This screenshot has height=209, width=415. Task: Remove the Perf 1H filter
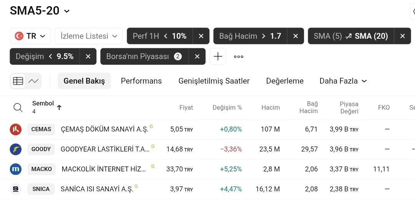point(201,36)
